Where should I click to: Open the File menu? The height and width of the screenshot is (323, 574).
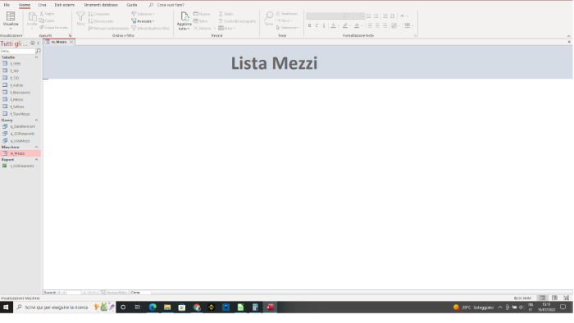click(7, 5)
